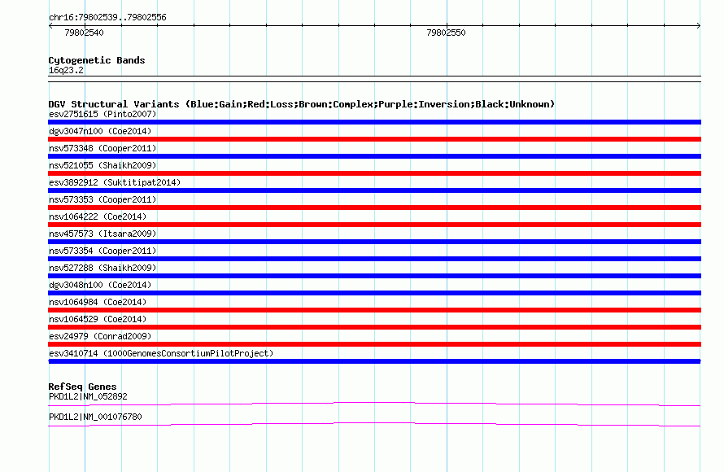The image size is (724, 472).
Task: Click the left arrow end of ruler
Action: pyautogui.click(x=50, y=26)
